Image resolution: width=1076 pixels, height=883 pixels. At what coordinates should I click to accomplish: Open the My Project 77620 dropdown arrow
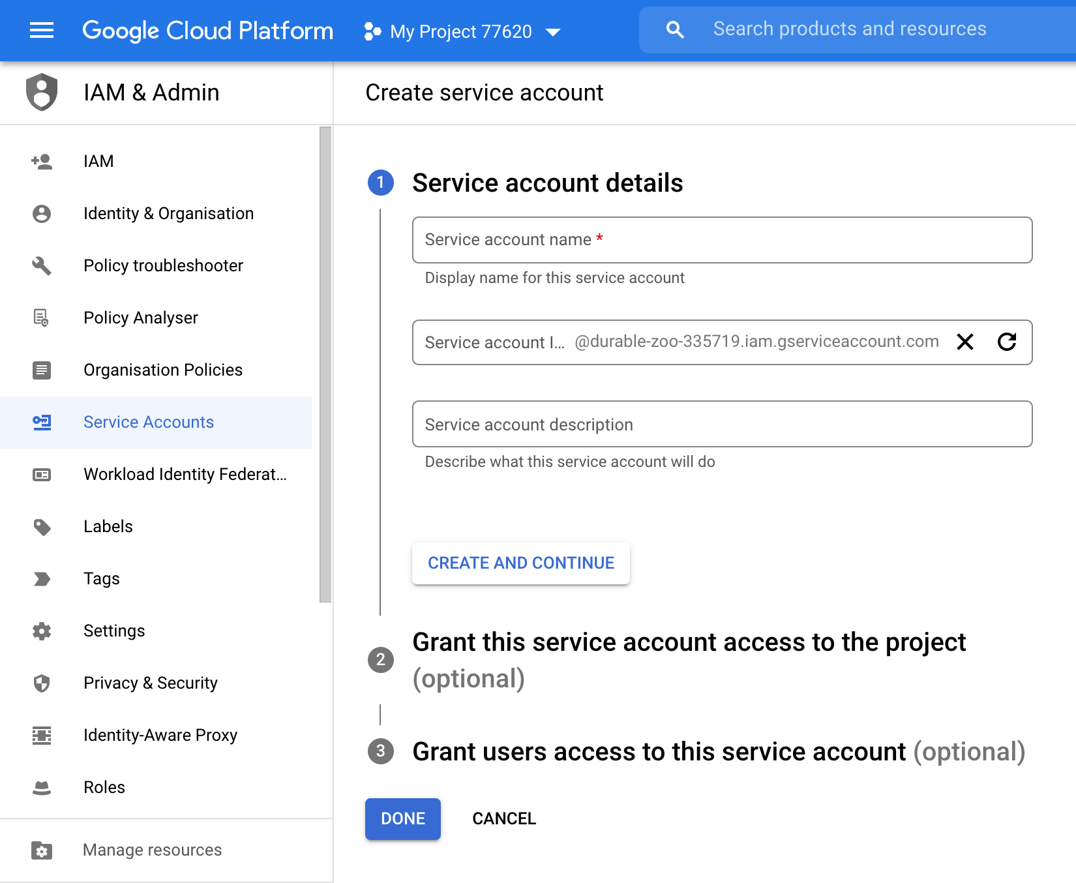[x=553, y=32]
